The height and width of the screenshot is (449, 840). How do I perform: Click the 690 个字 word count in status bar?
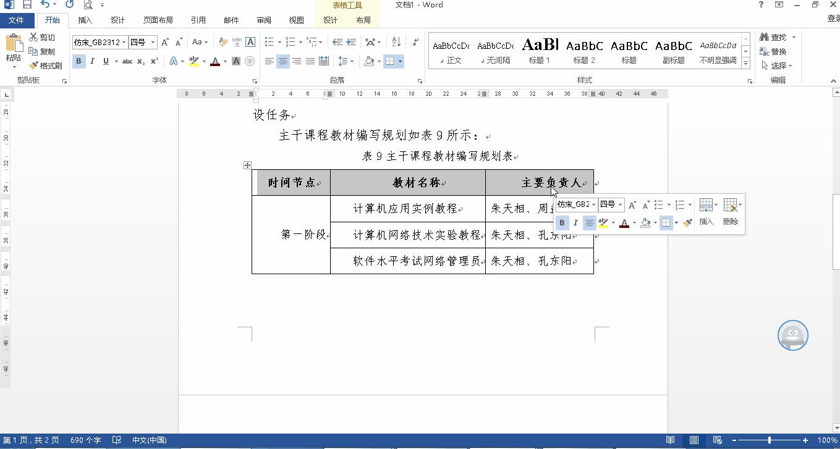click(86, 440)
